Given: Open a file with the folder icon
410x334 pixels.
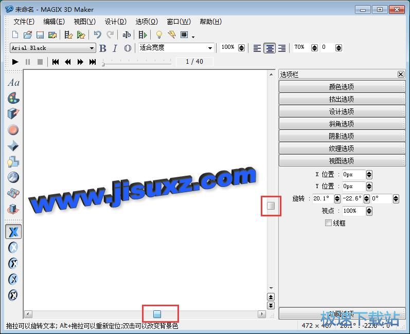Looking at the screenshot, I should (27, 34).
